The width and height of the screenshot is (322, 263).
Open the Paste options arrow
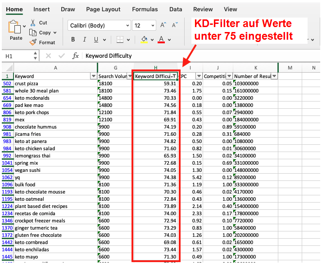point(24,26)
